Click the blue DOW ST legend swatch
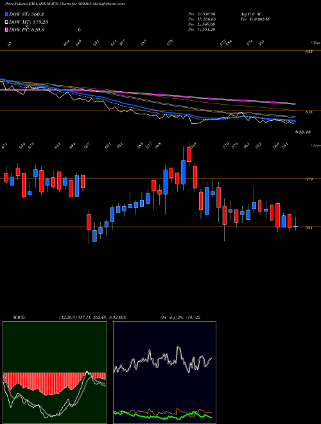Viewport: 321px width, 424px height. 6,14
